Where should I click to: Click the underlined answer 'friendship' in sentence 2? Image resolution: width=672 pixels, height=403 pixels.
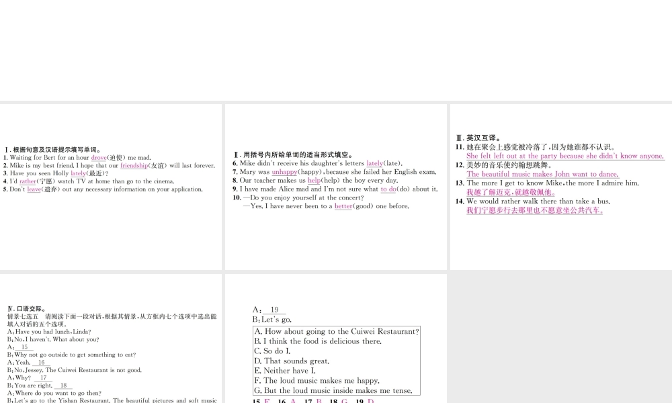[x=134, y=166]
